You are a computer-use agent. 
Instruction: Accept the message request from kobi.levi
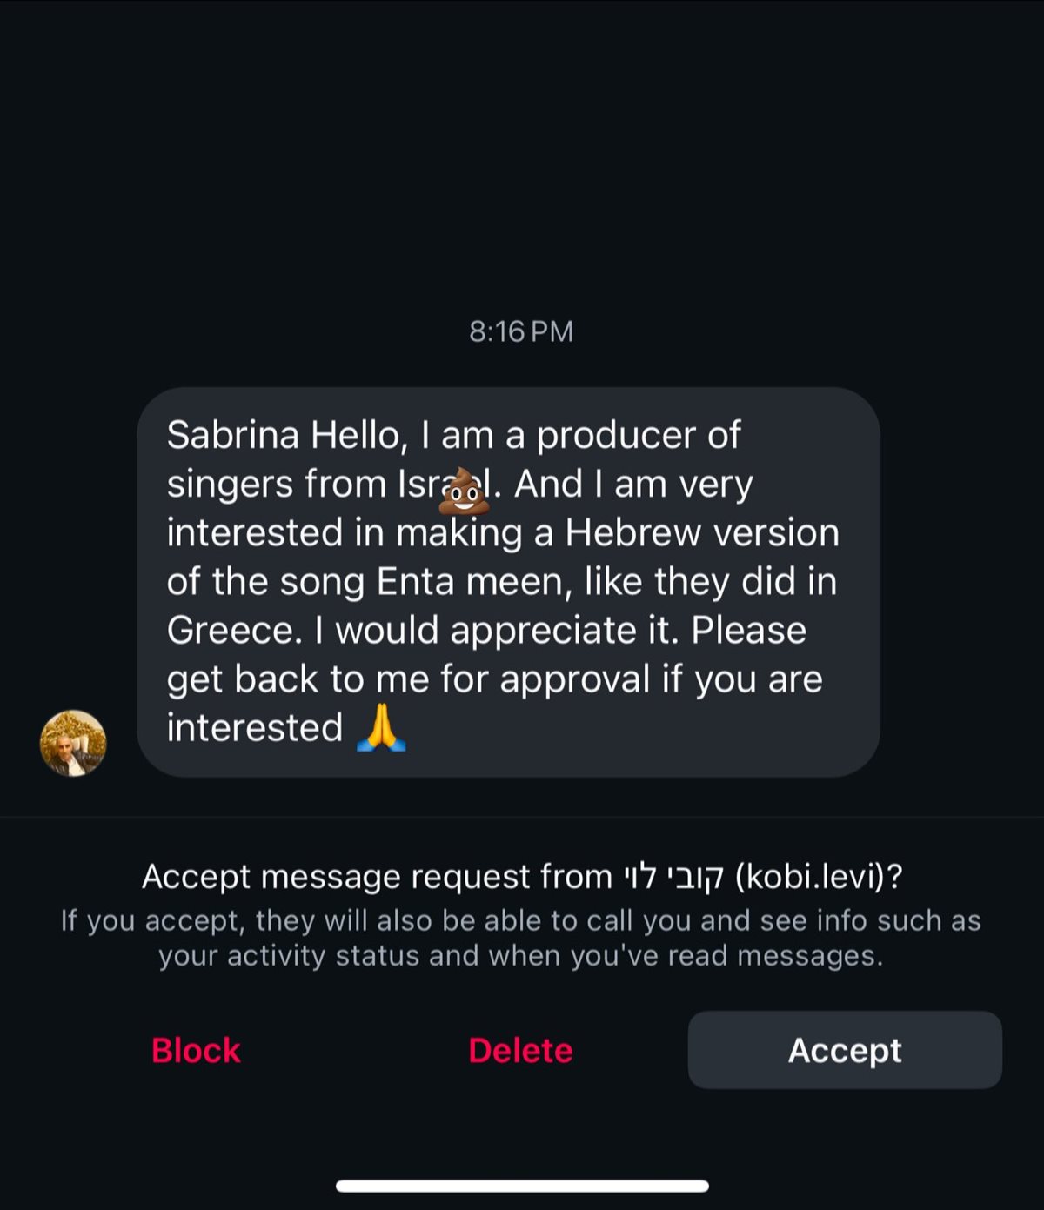coord(844,1050)
